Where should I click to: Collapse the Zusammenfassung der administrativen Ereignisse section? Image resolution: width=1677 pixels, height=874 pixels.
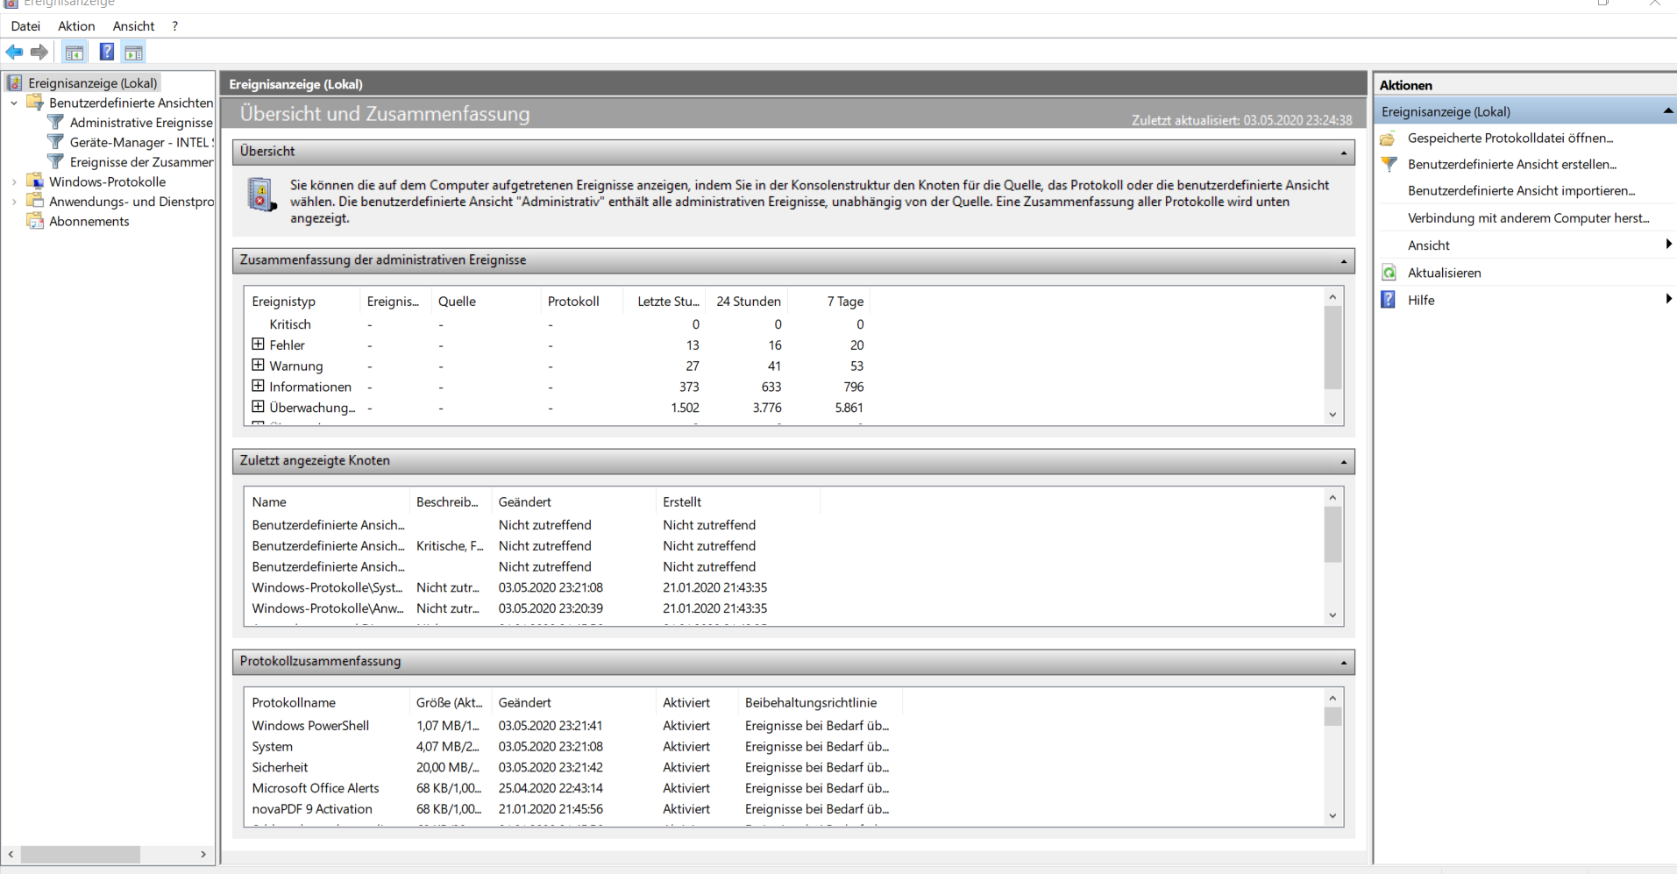(1344, 262)
